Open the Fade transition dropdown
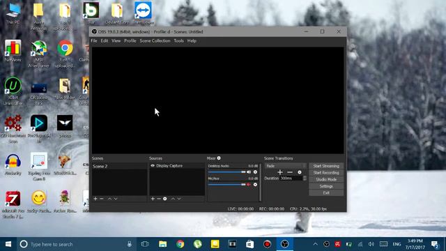The width and height of the screenshot is (446, 251). [x=286, y=166]
